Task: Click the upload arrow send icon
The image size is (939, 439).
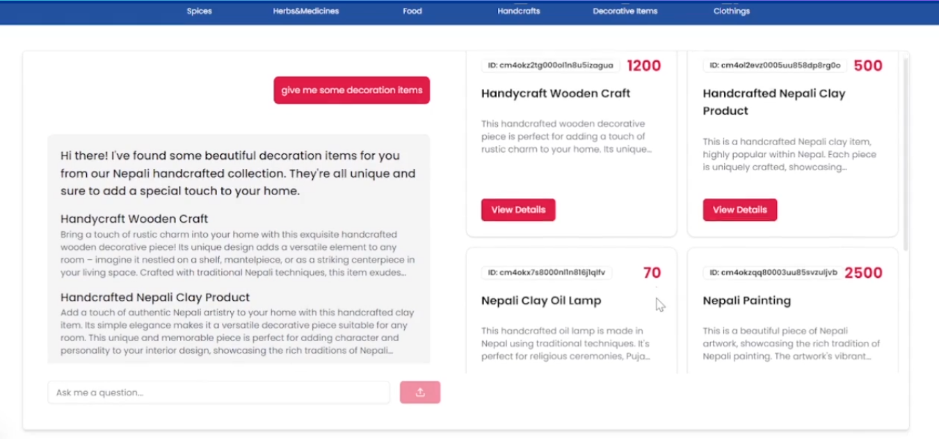Action: [420, 392]
